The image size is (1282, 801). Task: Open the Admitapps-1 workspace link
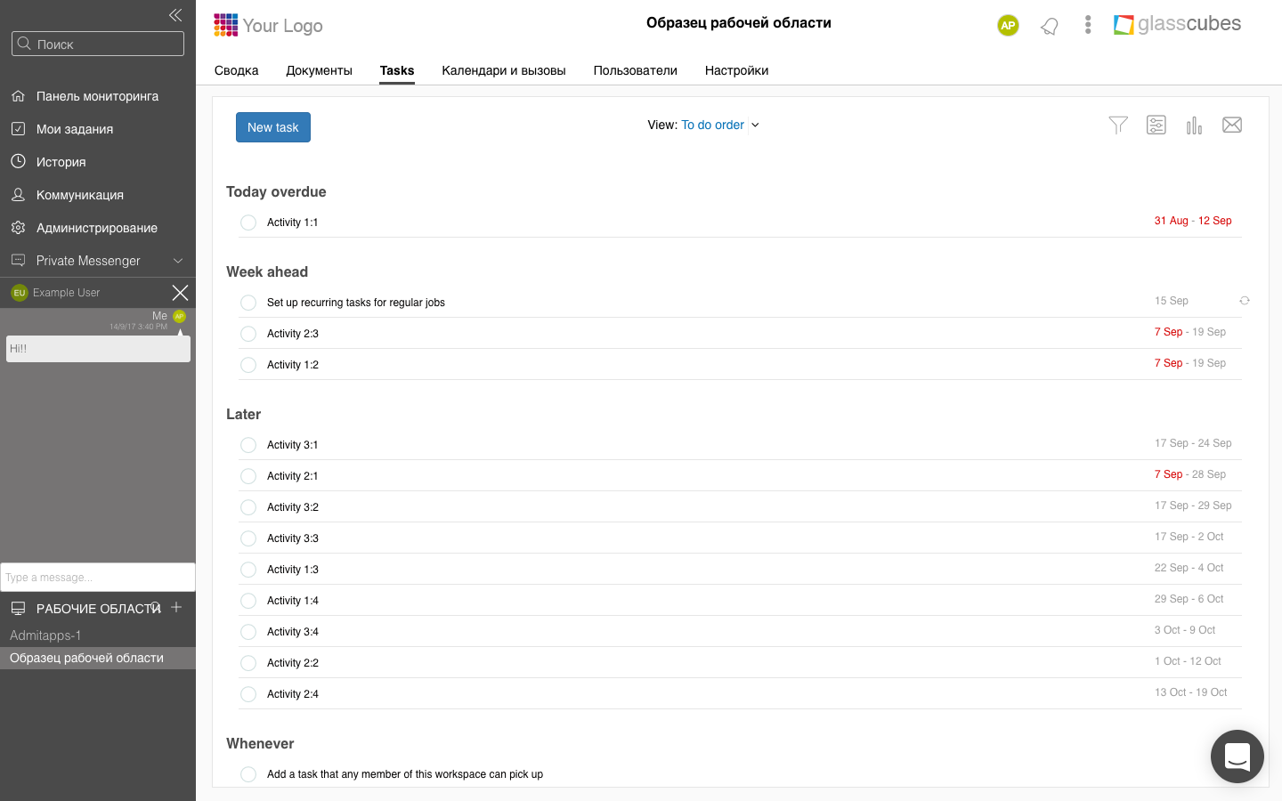pyautogui.click(x=45, y=635)
